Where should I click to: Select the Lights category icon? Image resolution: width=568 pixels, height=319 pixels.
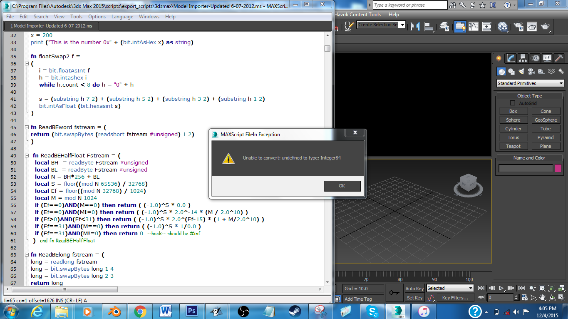[521, 72]
